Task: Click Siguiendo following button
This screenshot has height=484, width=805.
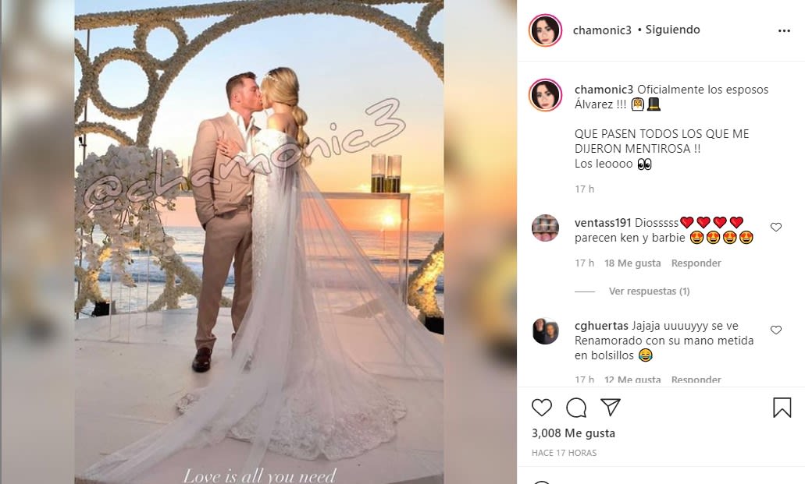Action: click(672, 30)
